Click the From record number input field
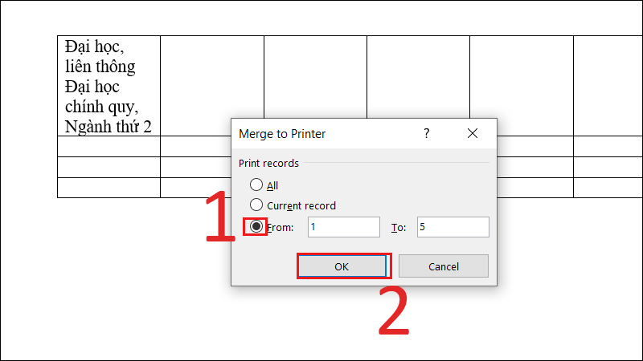The height and width of the screenshot is (361, 643). [x=343, y=227]
